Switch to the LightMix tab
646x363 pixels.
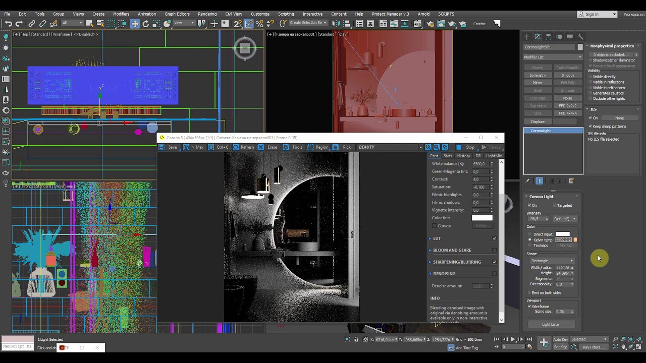(494, 156)
